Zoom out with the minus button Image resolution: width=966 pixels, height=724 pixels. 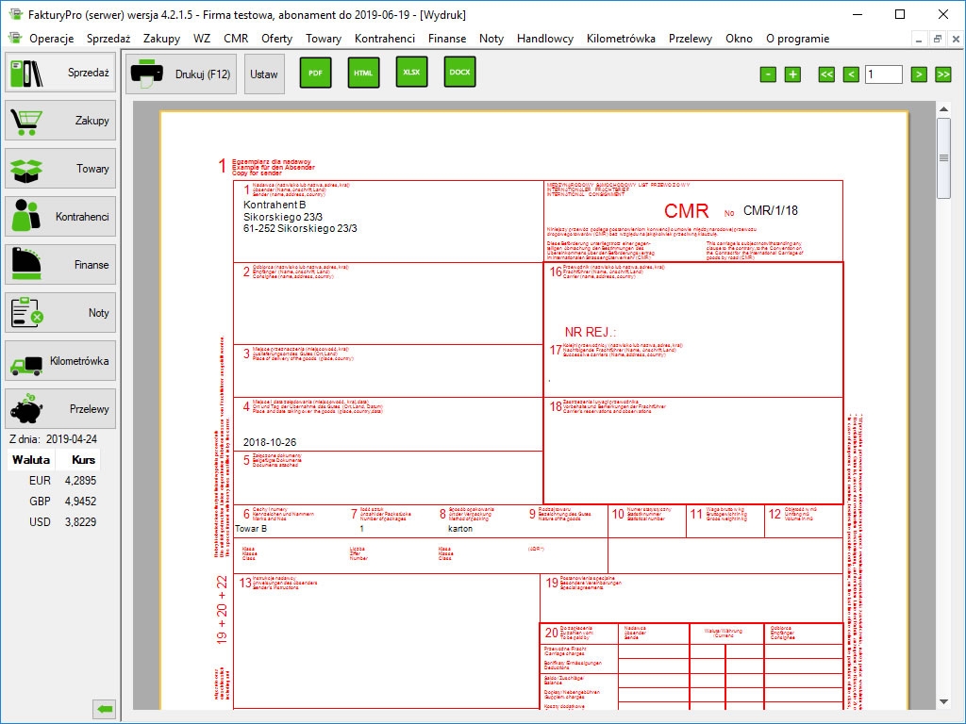pos(768,74)
